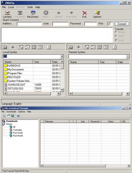The image size is (132, 173).
Task: Open the Remote System path dropdown
Action: 128,56
